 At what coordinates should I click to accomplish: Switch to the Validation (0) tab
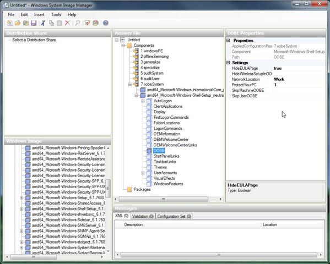(143, 216)
